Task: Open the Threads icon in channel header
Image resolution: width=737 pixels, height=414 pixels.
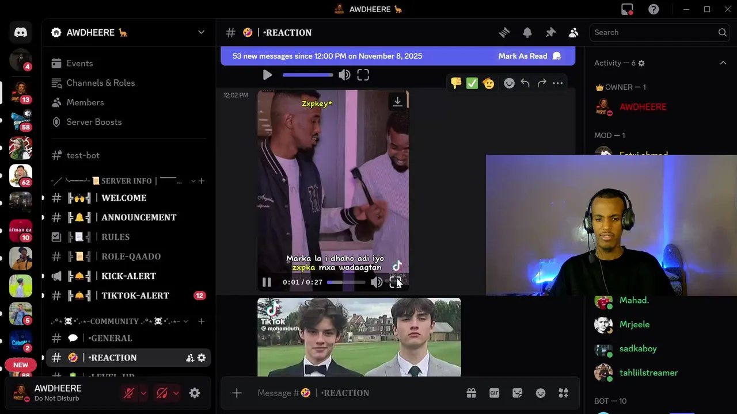Action: (x=504, y=33)
